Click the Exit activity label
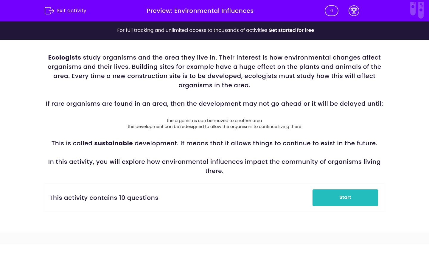Image resolution: width=429 pixels, height=268 pixels. (71, 11)
